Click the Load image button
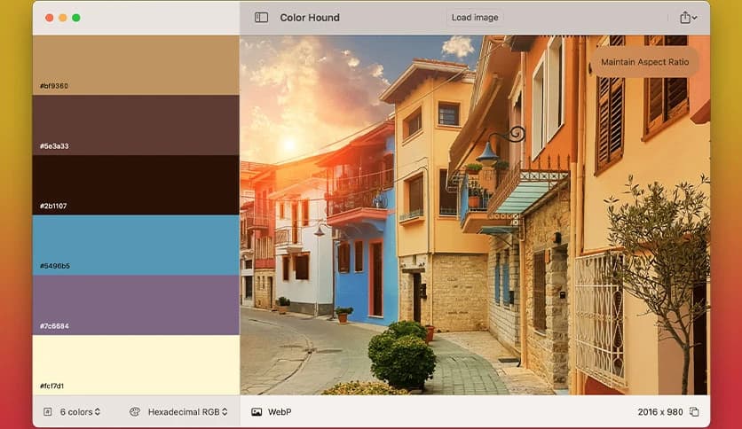The width and height of the screenshot is (742, 429). [x=475, y=18]
